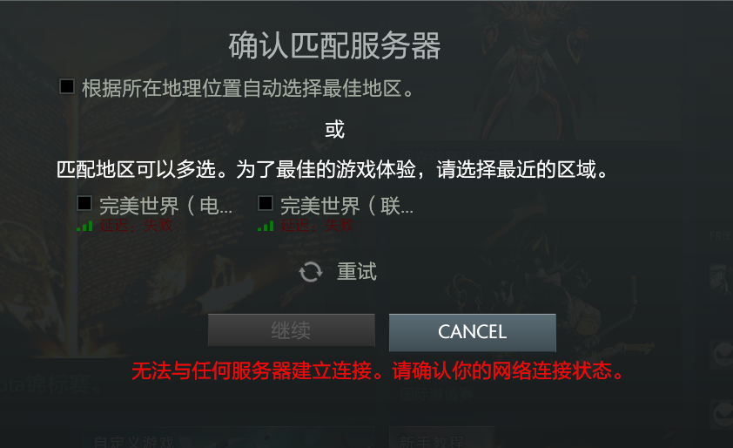
Task: Click the greyed-out 继续 continue button
Action: click(x=292, y=330)
